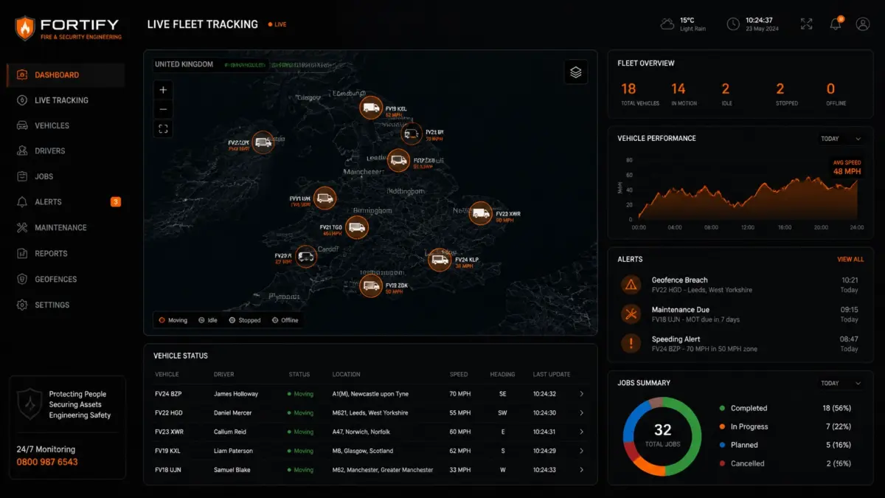Toggle fullscreen with the expand arrows icon

pyautogui.click(x=806, y=24)
